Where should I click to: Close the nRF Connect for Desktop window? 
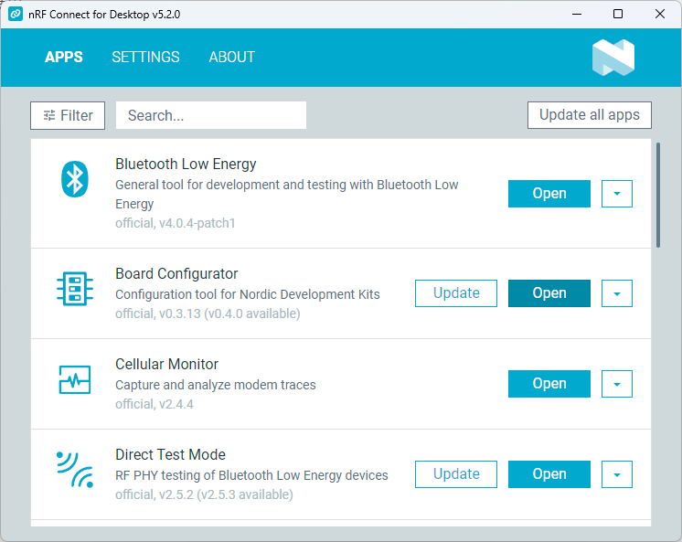tap(660, 14)
